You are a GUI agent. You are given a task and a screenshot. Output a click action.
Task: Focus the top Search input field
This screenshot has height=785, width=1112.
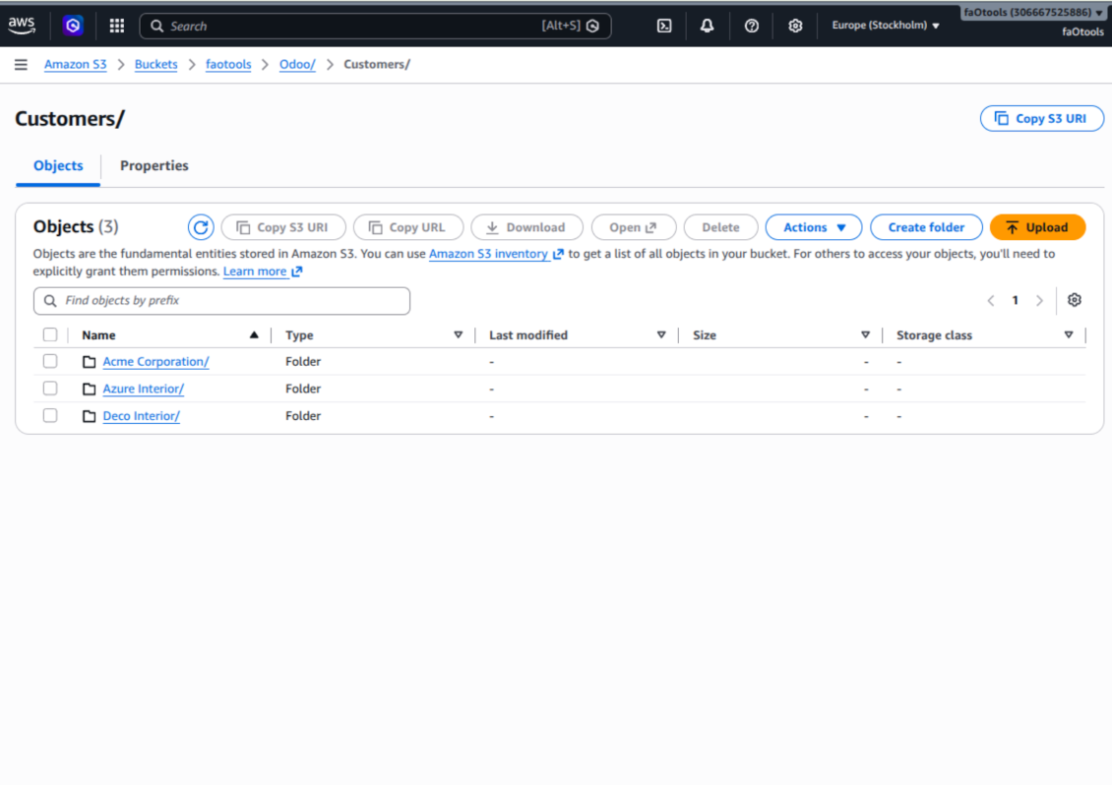pyautogui.click(x=375, y=27)
